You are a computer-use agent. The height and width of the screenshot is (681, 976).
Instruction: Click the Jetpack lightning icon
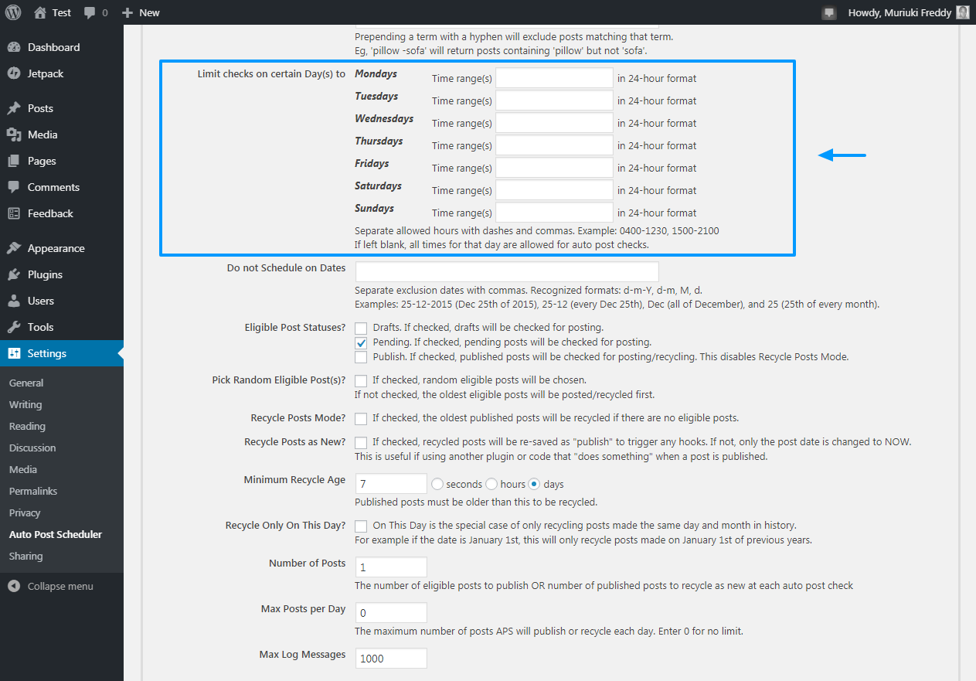click(14, 73)
